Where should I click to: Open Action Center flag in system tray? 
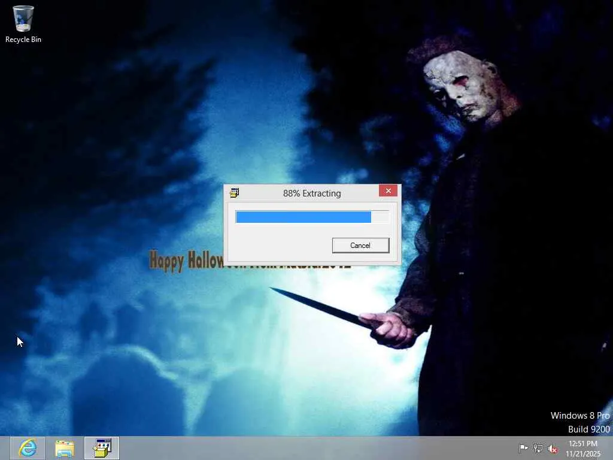[523, 448]
